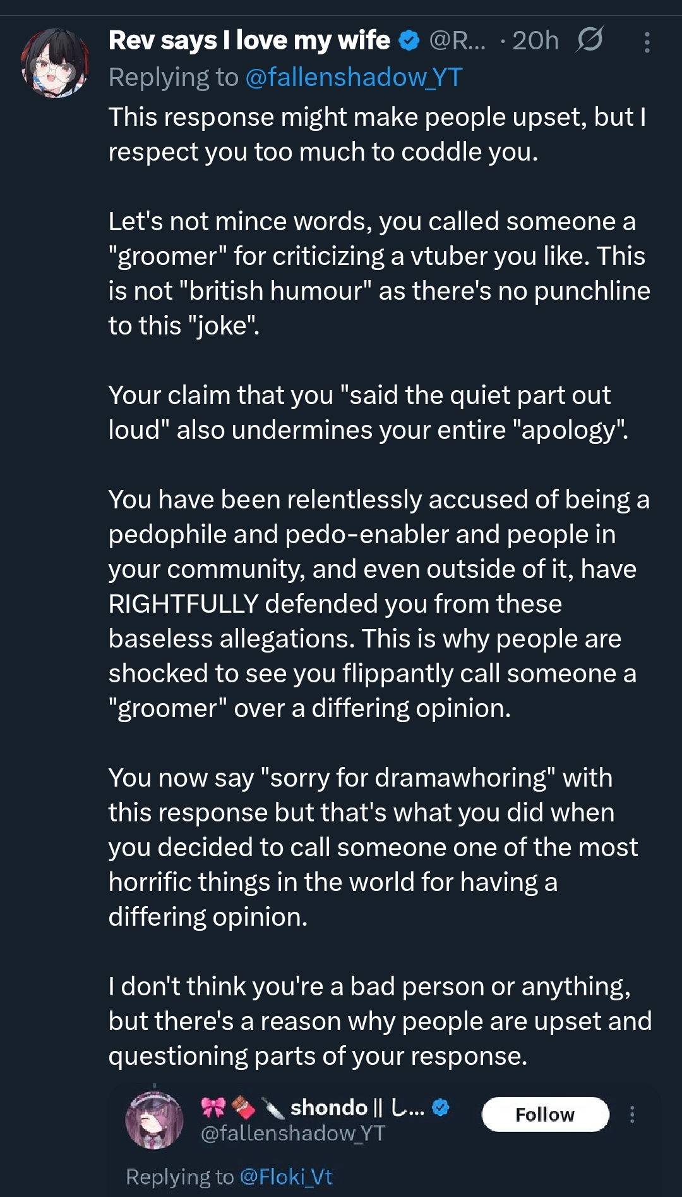Tap the 'Let's not mince words' paragraph
Image resolution: width=682 pixels, height=1197 pixels.
pos(379,273)
